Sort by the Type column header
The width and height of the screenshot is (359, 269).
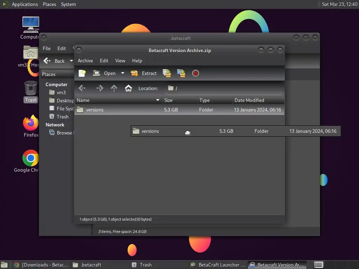215,100
